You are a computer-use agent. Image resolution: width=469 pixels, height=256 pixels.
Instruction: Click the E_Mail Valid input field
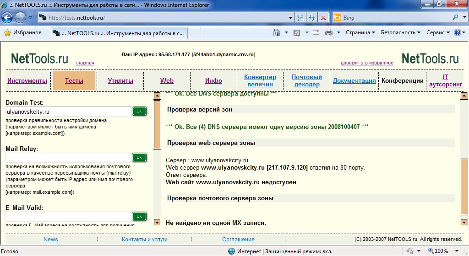(x=69, y=216)
